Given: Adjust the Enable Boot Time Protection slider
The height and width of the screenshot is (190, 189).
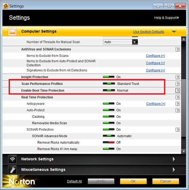Looking at the screenshot, I should pos(109,90).
